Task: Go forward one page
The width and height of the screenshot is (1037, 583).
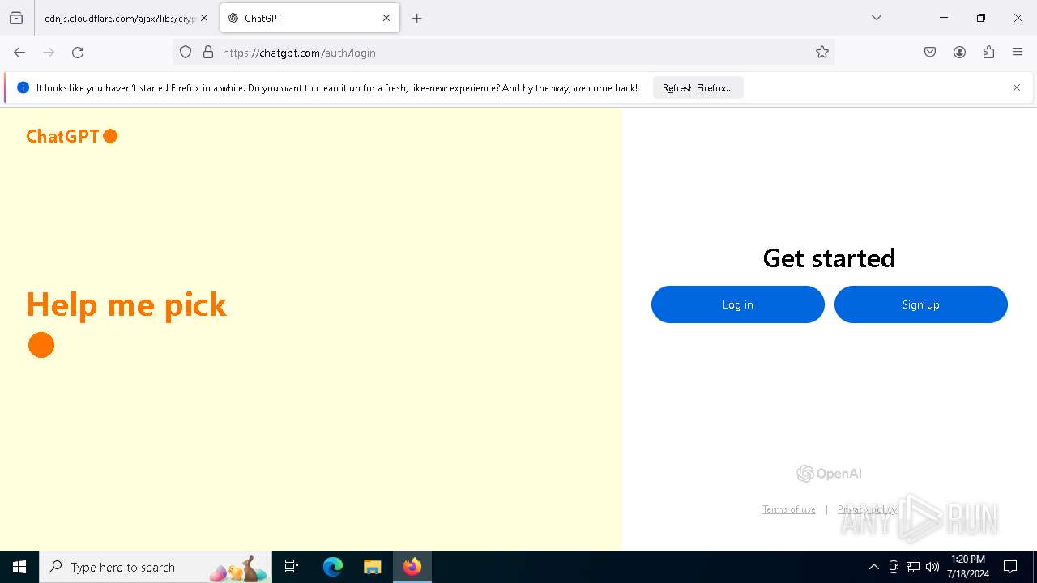Action: pos(49,53)
